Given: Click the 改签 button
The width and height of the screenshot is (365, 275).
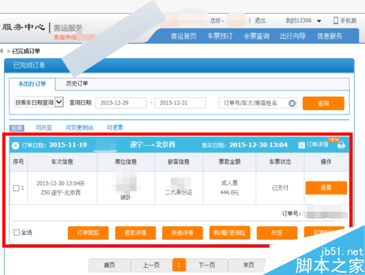Looking at the screenshot, I should (277, 233).
